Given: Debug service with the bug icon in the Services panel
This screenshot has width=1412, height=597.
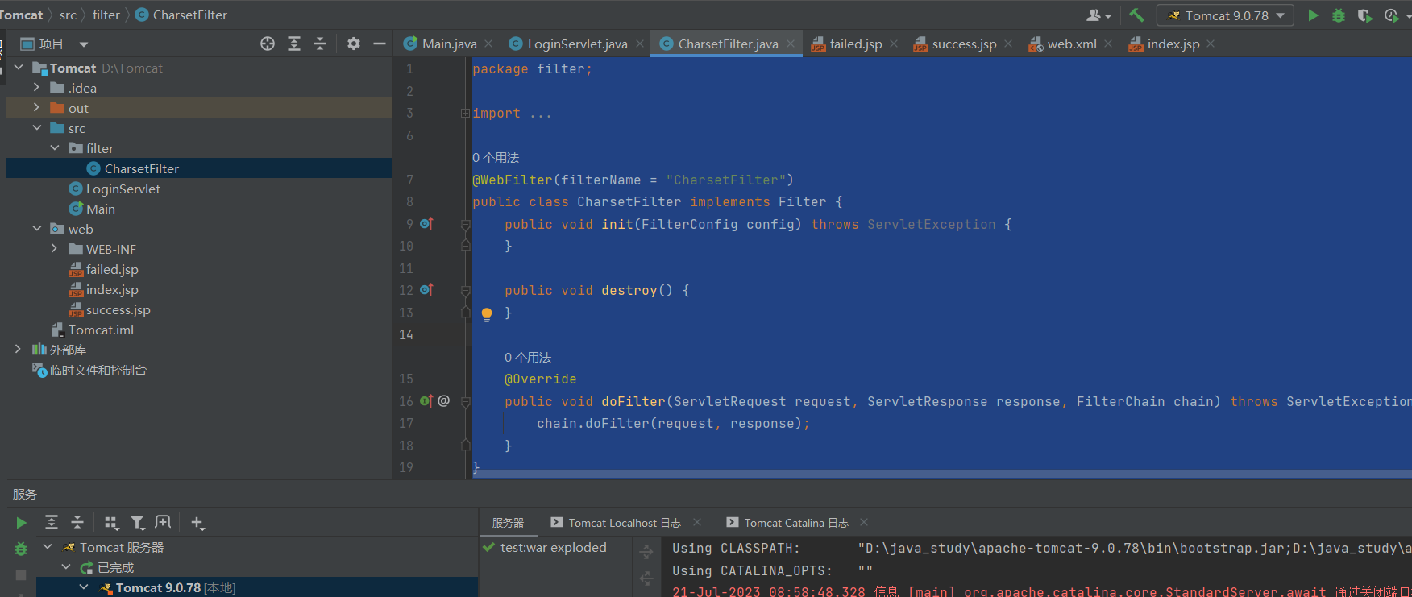Looking at the screenshot, I should 21,549.
